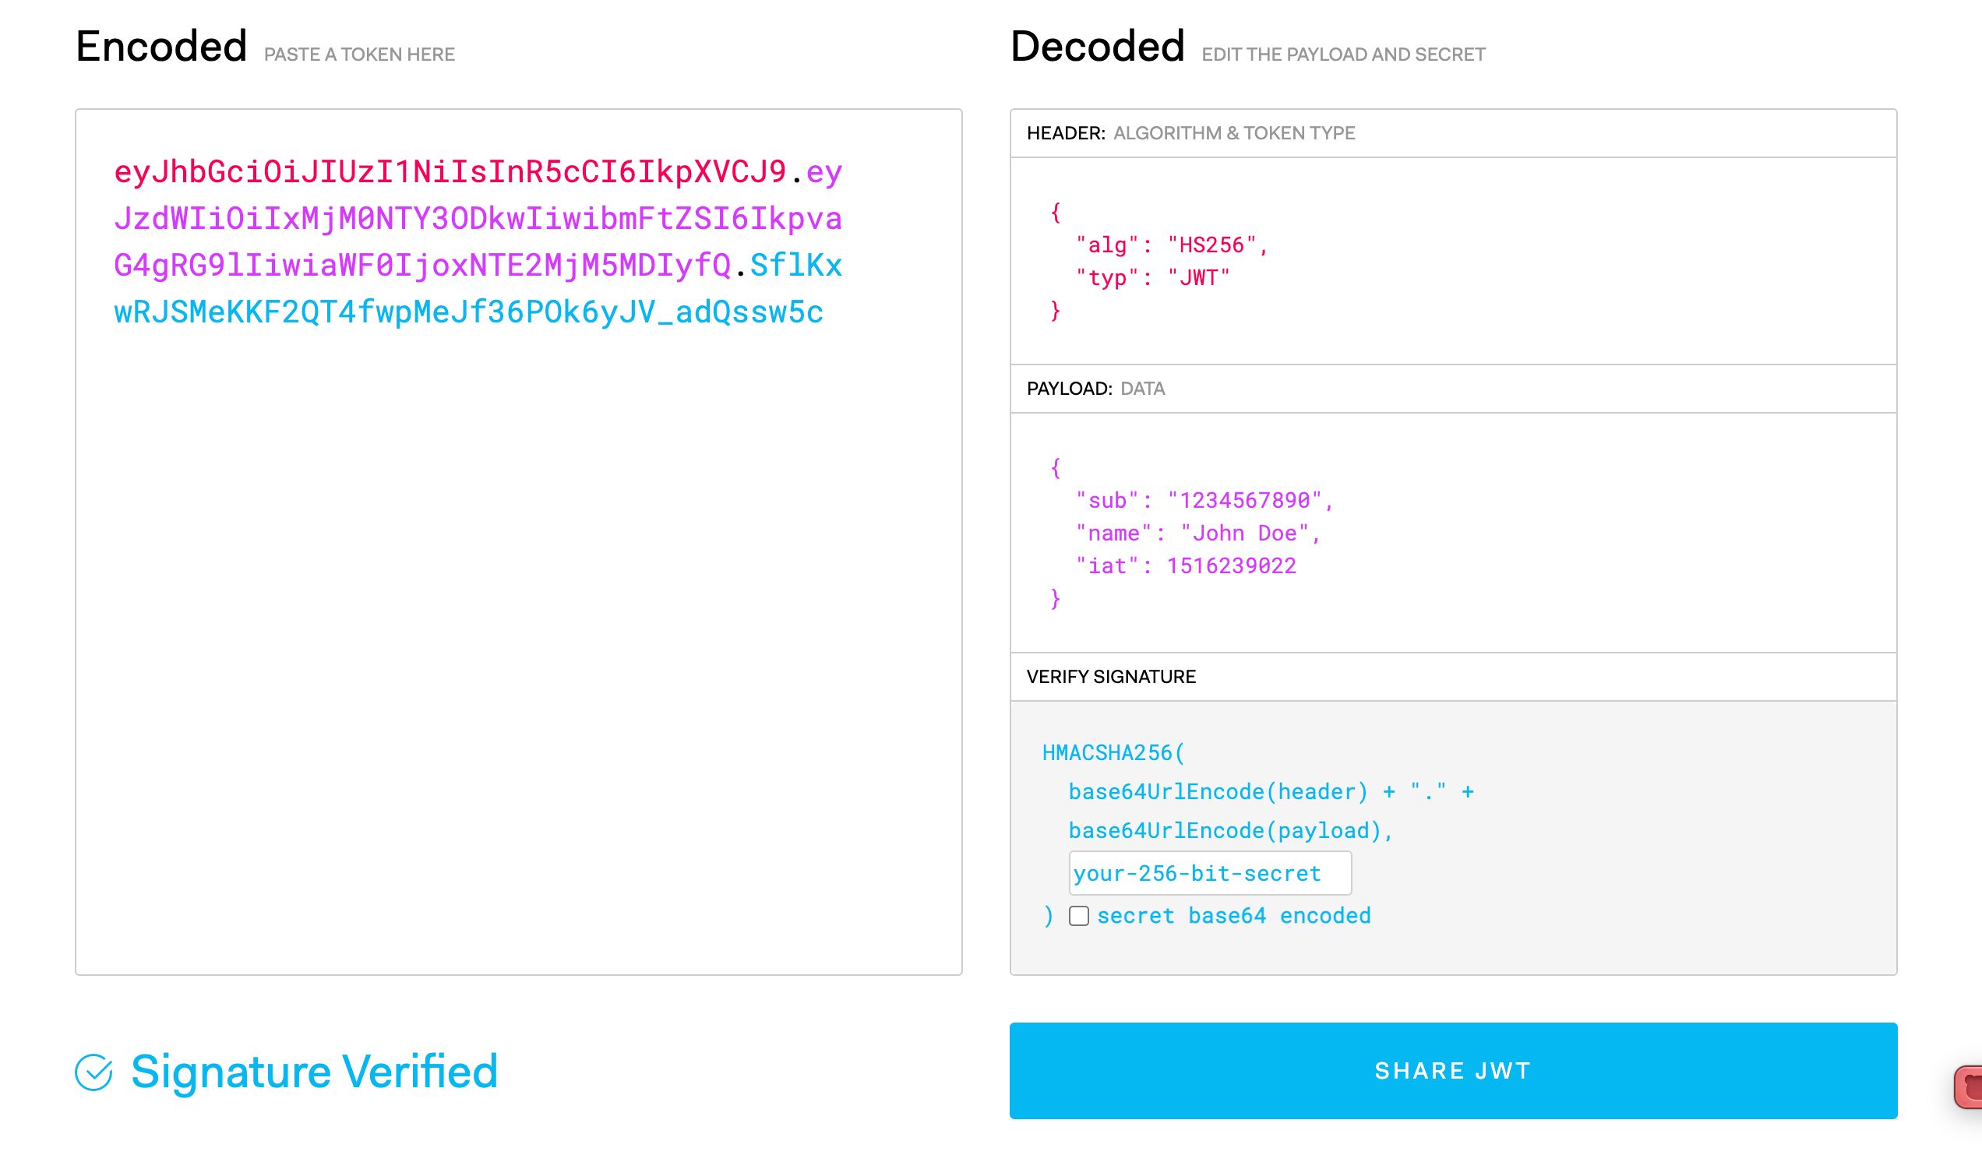Viewport: 1982px width, 1162px height.
Task: Click the SHARE JWT button
Action: pos(1453,1071)
